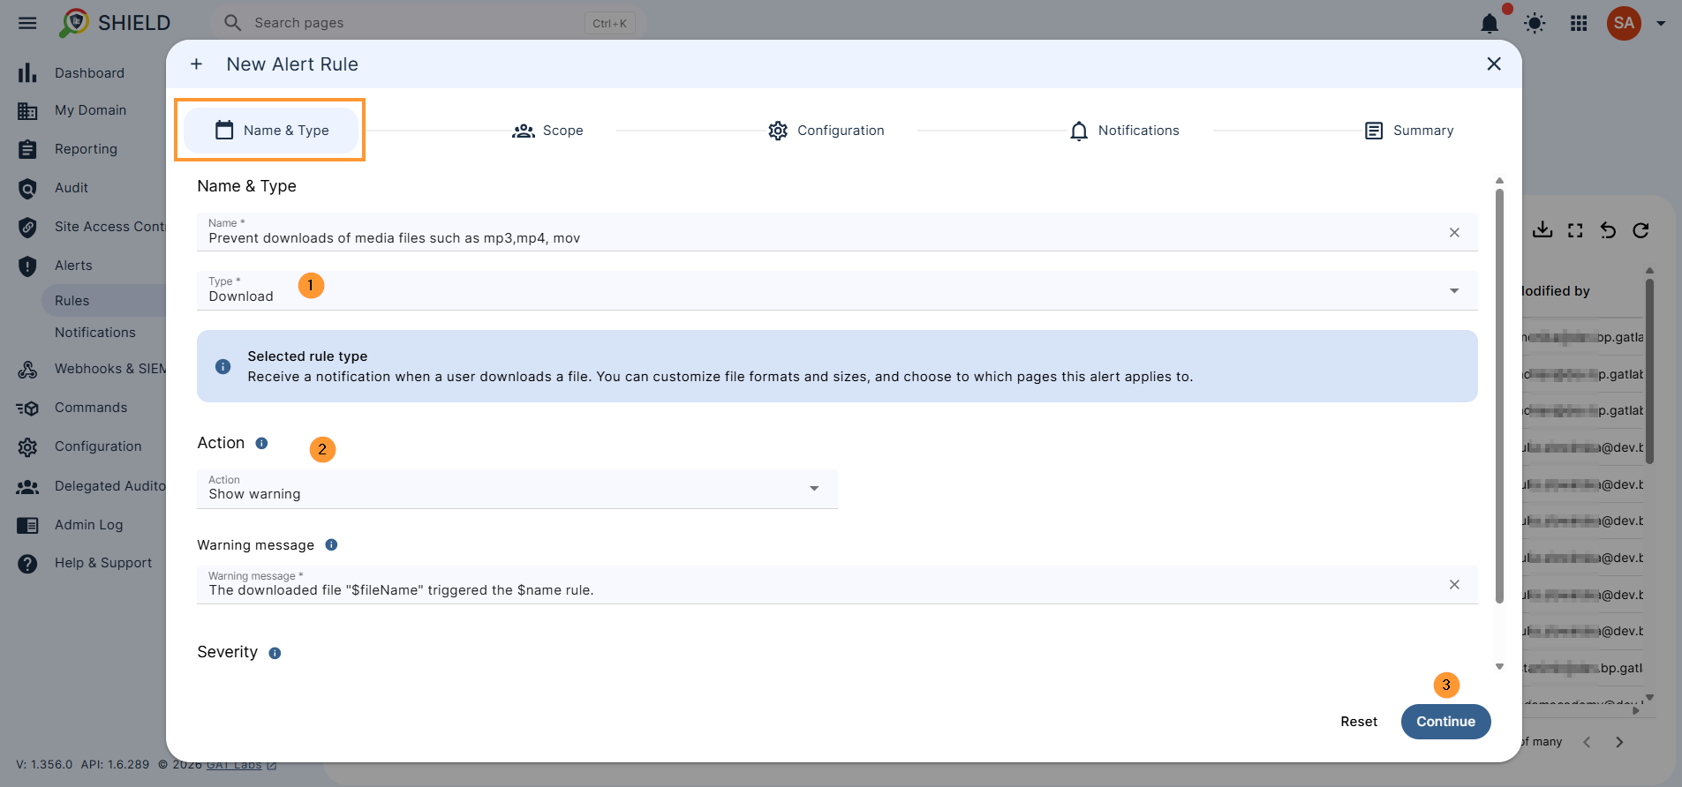Click the Help & Support question mark icon
Viewport: 1682px width, 787px height.
(27, 564)
